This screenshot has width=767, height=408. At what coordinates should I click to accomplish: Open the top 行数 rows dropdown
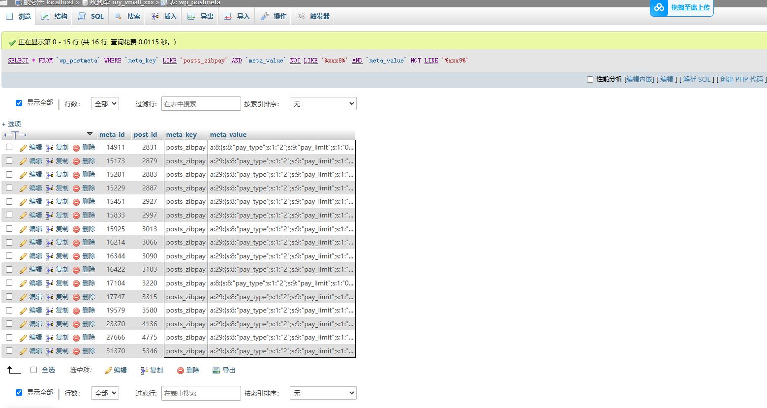pos(105,104)
